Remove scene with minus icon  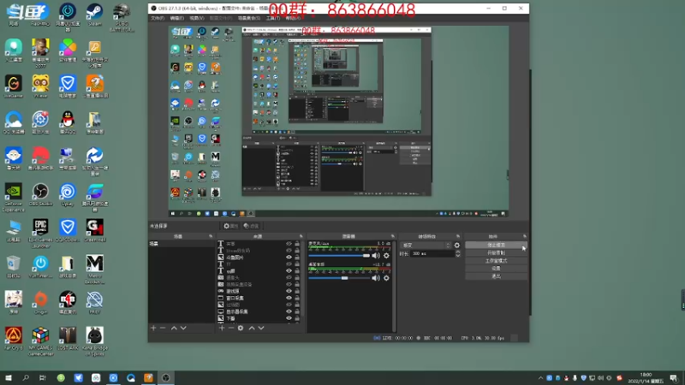pos(163,328)
